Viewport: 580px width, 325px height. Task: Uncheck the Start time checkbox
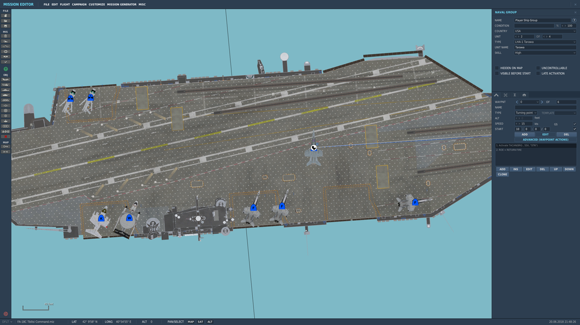point(574,129)
